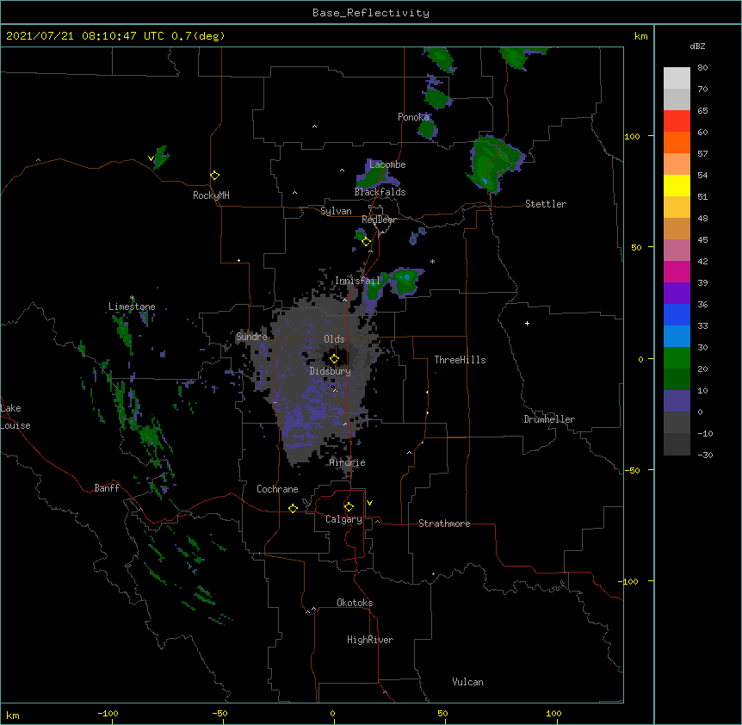Select the white-gray swatch at top of legend
This screenshot has width=742, height=725.
pyautogui.click(x=677, y=78)
